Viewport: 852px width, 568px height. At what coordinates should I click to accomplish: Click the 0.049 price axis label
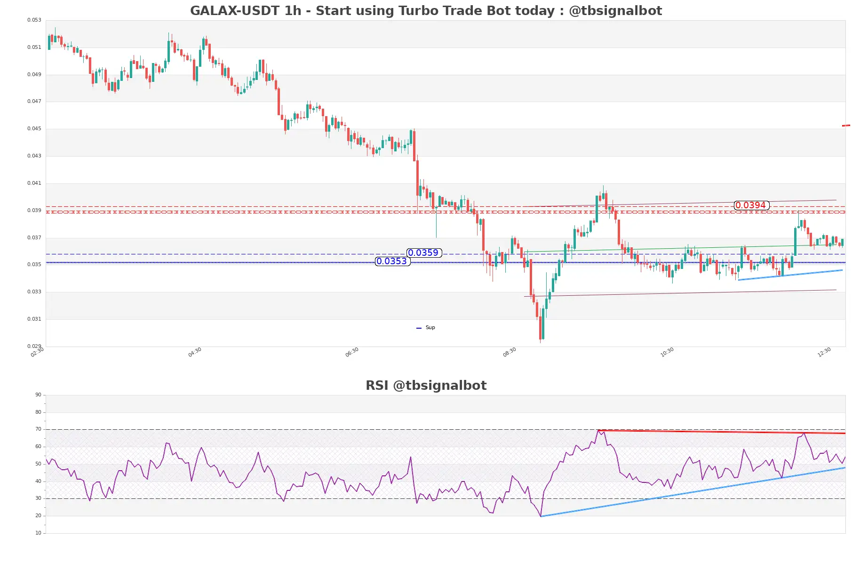click(x=34, y=75)
